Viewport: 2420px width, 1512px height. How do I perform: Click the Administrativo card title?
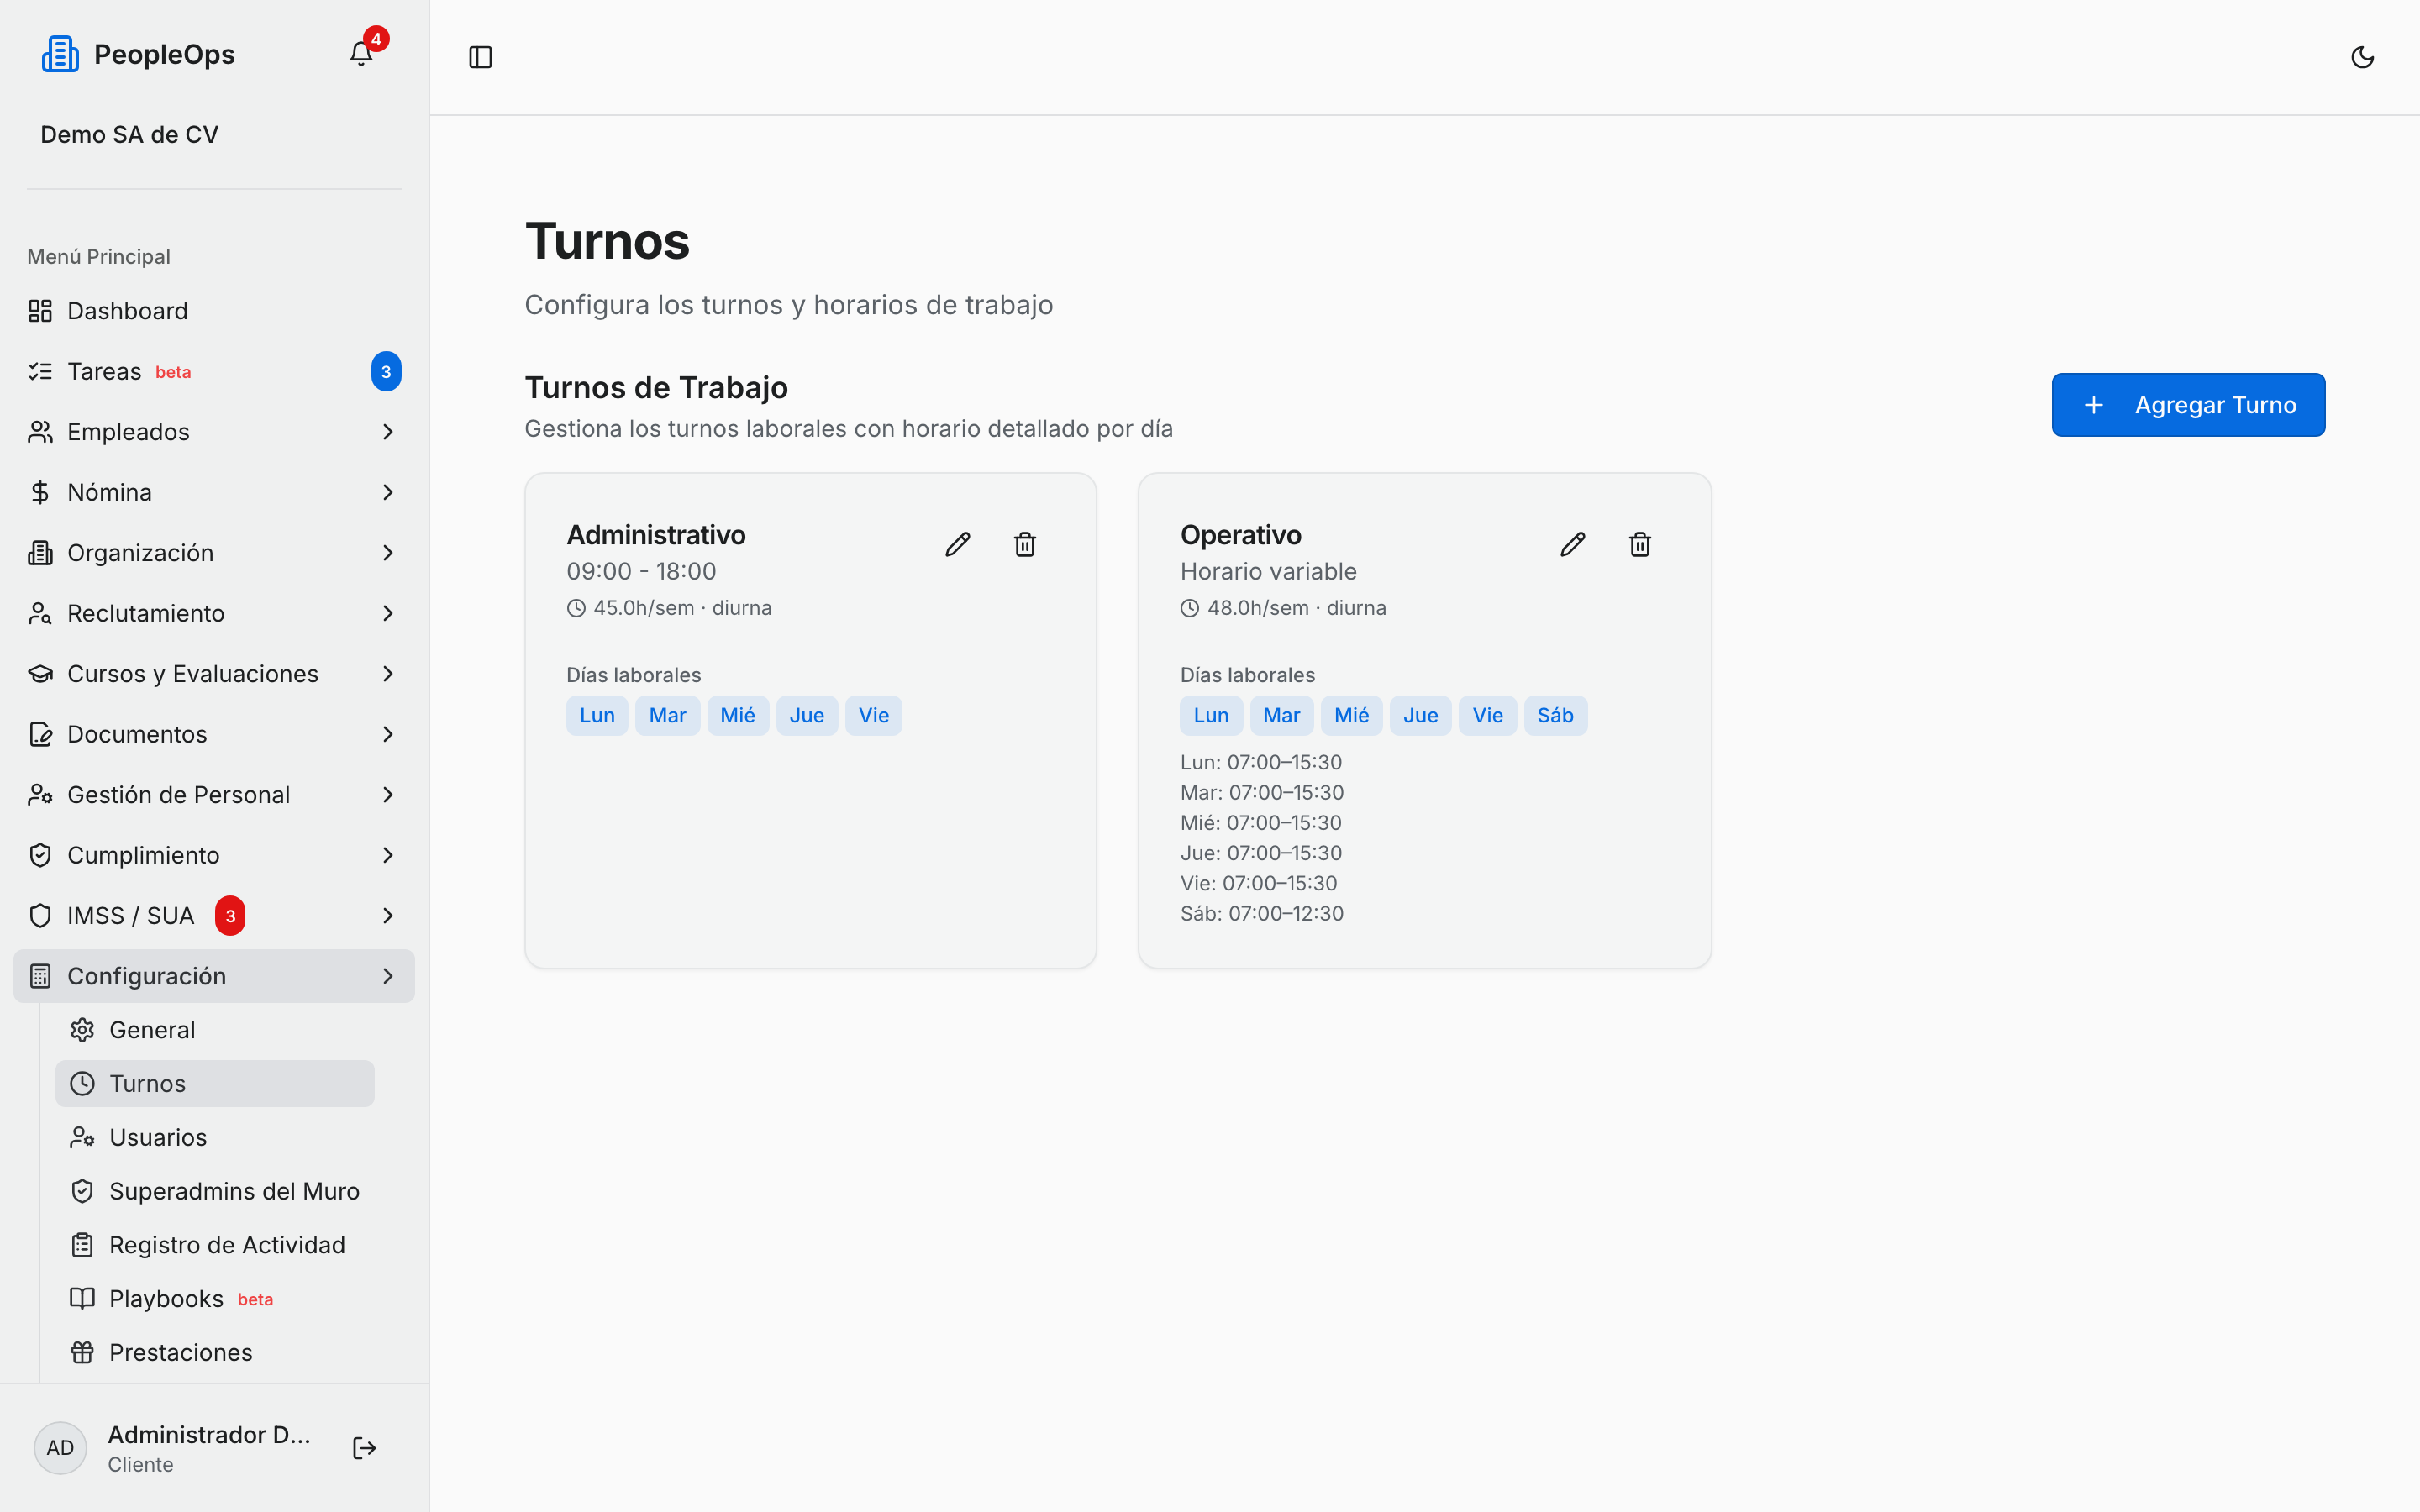656,535
